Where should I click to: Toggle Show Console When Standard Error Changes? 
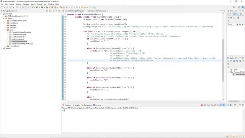pos(224,105)
